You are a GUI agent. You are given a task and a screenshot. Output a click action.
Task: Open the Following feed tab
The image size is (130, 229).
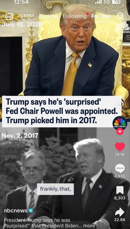point(75,16)
